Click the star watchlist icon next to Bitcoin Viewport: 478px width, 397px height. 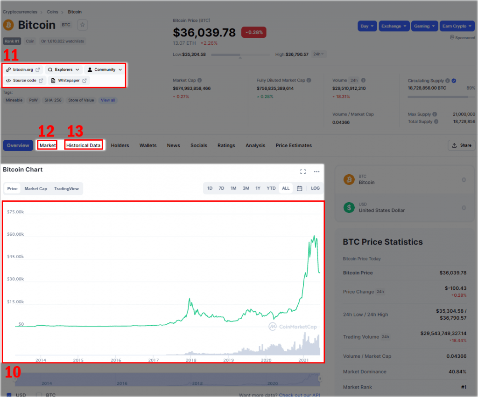82,25
